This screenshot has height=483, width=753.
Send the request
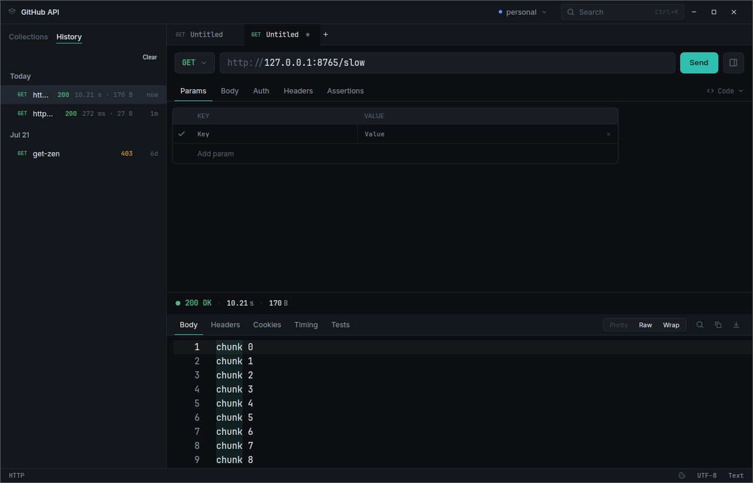(699, 63)
